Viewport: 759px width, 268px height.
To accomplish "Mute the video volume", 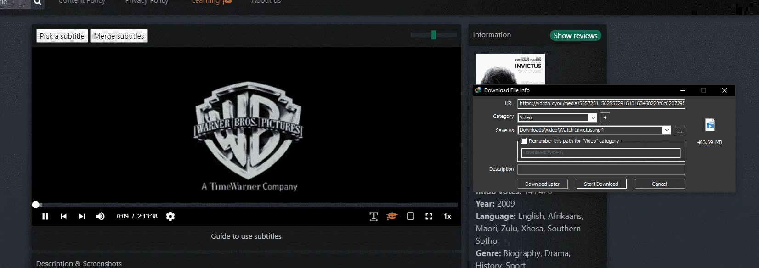I will [100, 217].
